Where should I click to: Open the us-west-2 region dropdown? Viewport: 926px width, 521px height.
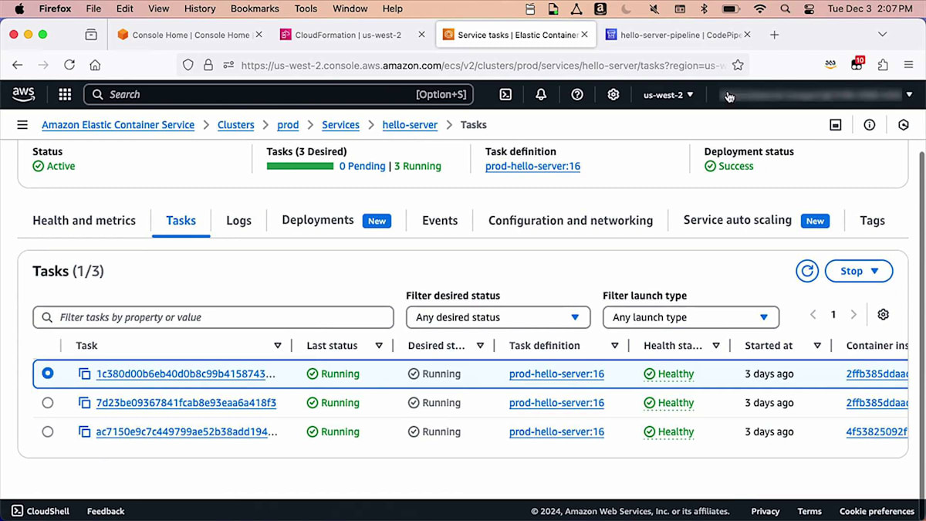point(668,94)
